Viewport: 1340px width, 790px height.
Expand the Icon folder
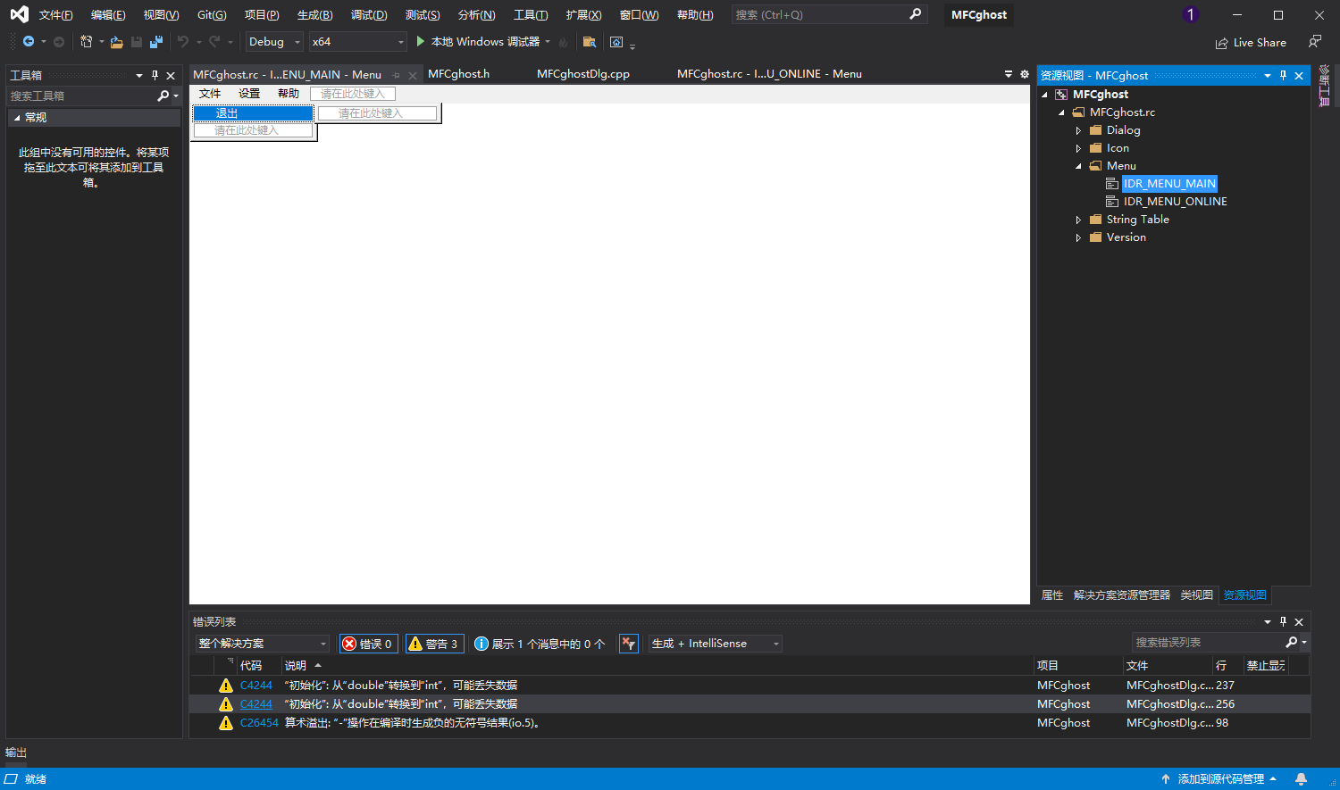[x=1078, y=148]
